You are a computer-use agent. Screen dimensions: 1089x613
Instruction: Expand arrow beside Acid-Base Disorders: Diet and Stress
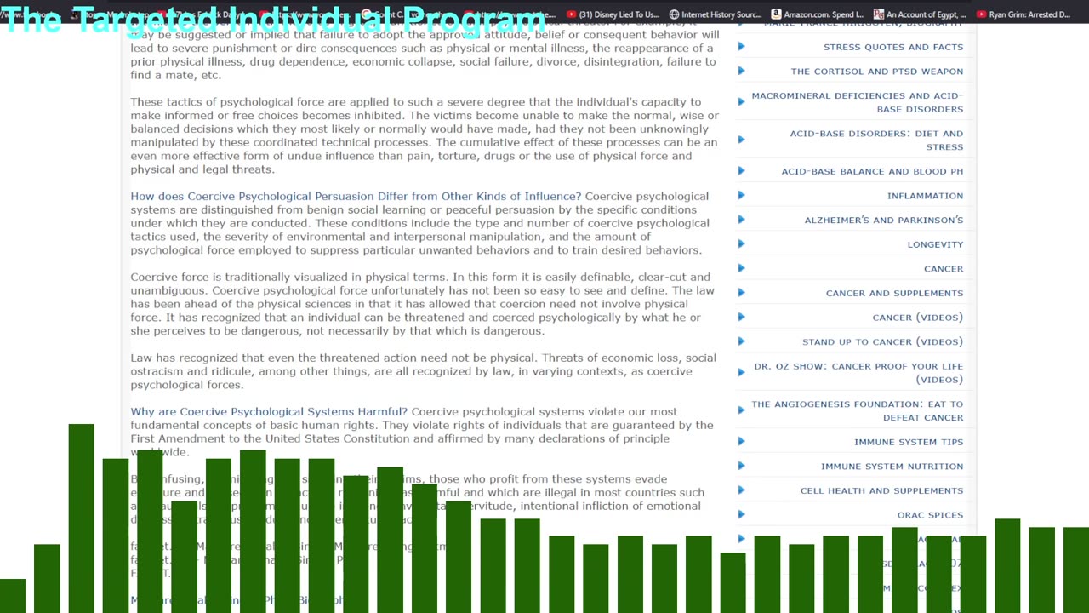(741, 140)
